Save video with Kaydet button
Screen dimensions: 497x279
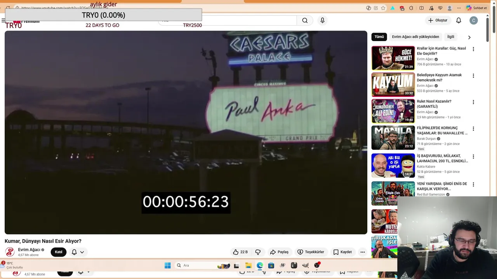click(342, 252)
